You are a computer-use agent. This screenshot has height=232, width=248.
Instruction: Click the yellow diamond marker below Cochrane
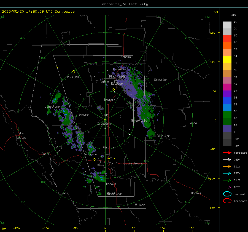95,159
